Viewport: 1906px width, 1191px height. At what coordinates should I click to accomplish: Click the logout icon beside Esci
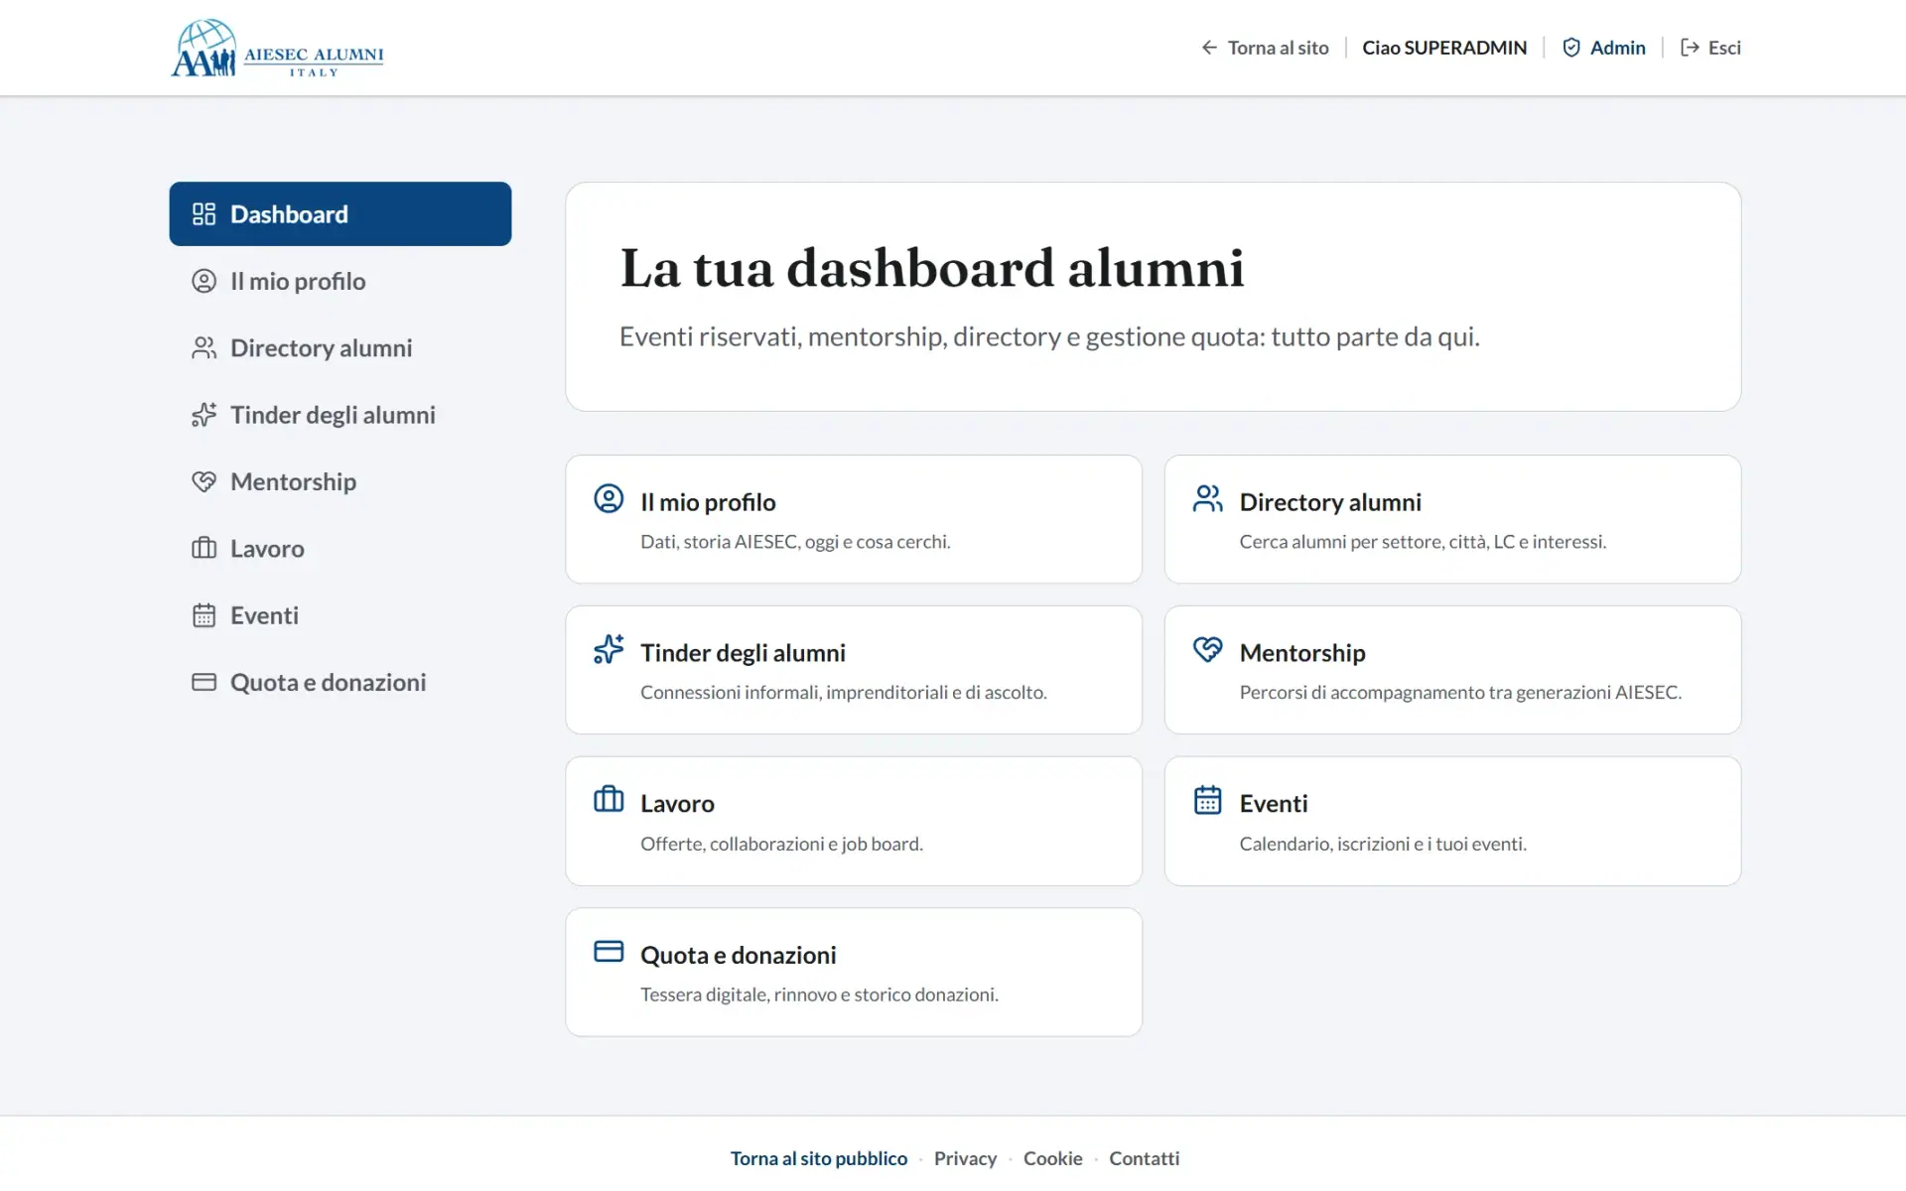(x=1690, y=48)
